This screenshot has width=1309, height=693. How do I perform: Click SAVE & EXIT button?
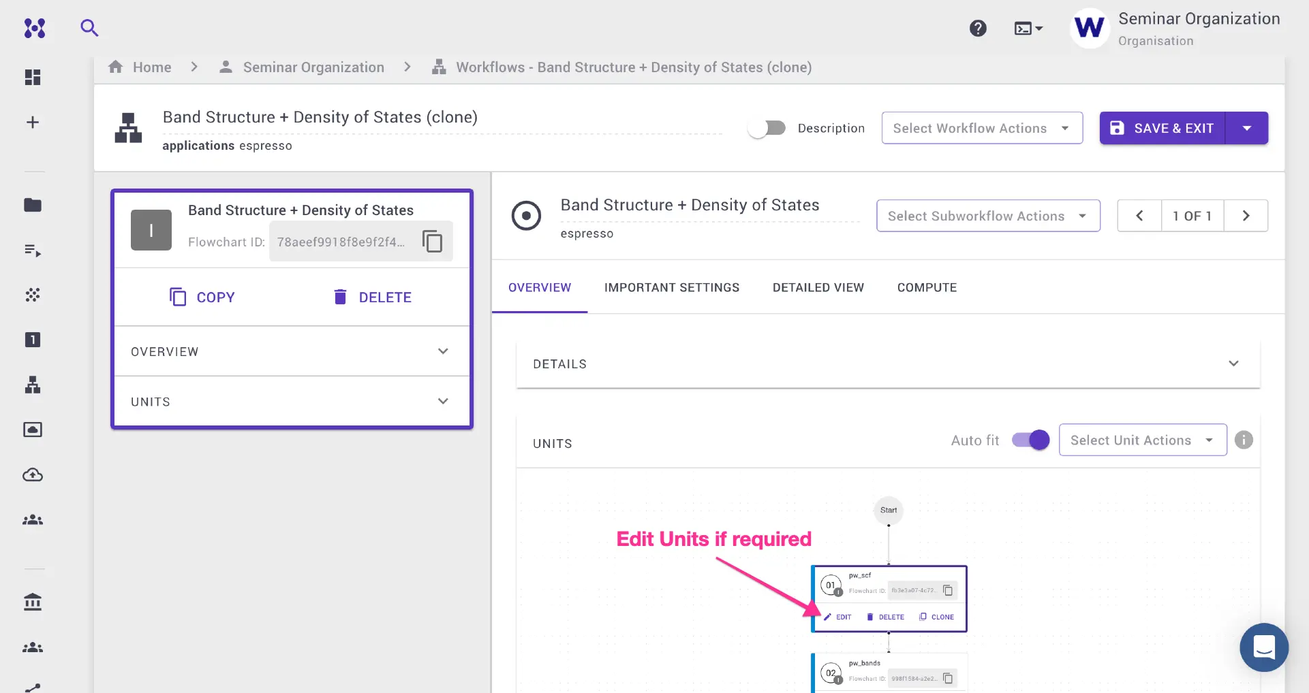pyautogui.click(x=1162, y=127)
